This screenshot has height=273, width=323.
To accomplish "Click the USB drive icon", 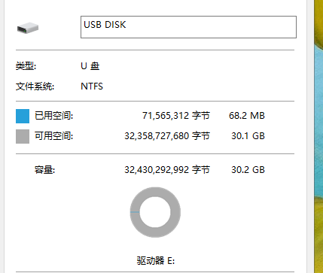I will 28,28.
